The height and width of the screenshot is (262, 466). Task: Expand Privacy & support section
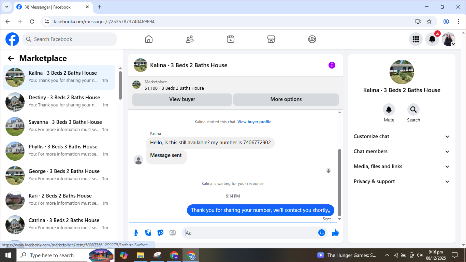402,181
